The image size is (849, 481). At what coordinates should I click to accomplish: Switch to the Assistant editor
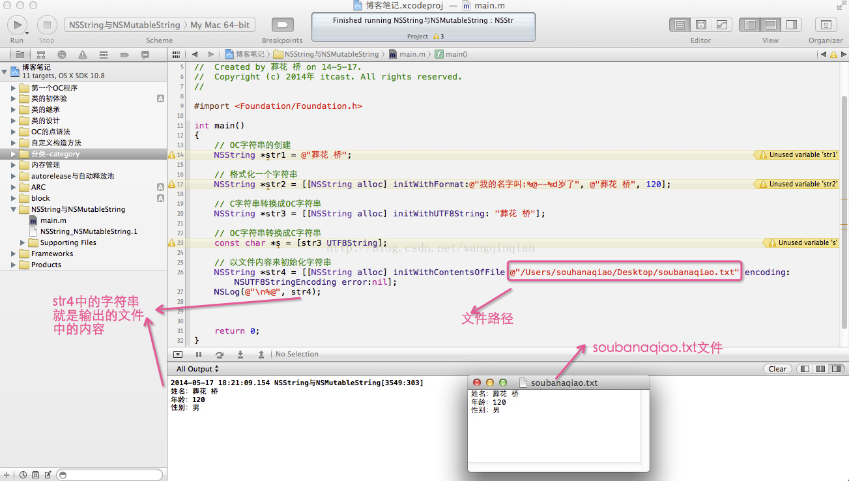(x=701, y=25)
